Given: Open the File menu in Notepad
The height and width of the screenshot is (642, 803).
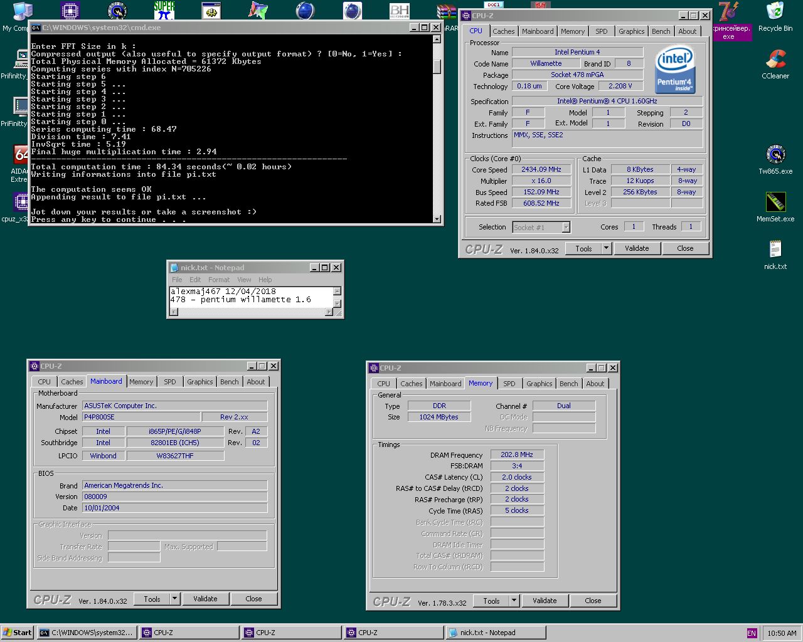Looking at the screenshot, I should point(177,280).
